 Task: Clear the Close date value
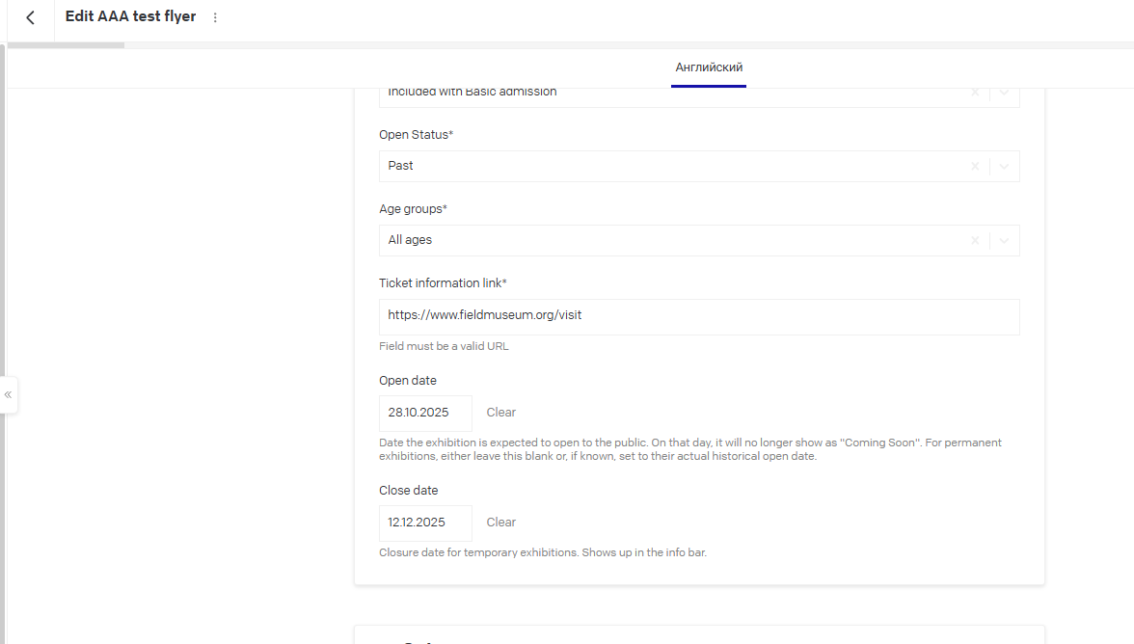(501, 523)
